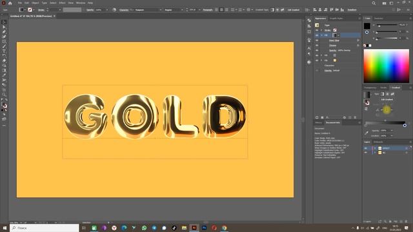
Task: Hide the top layer in Layers panel
Action: pyautogui.click(x=366, y=148)
